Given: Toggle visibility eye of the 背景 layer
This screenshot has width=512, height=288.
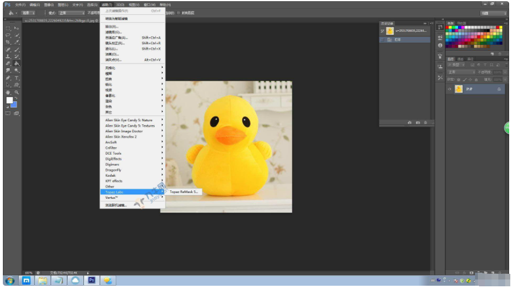Looking at the screenshot, I should [x=449, y=89].
